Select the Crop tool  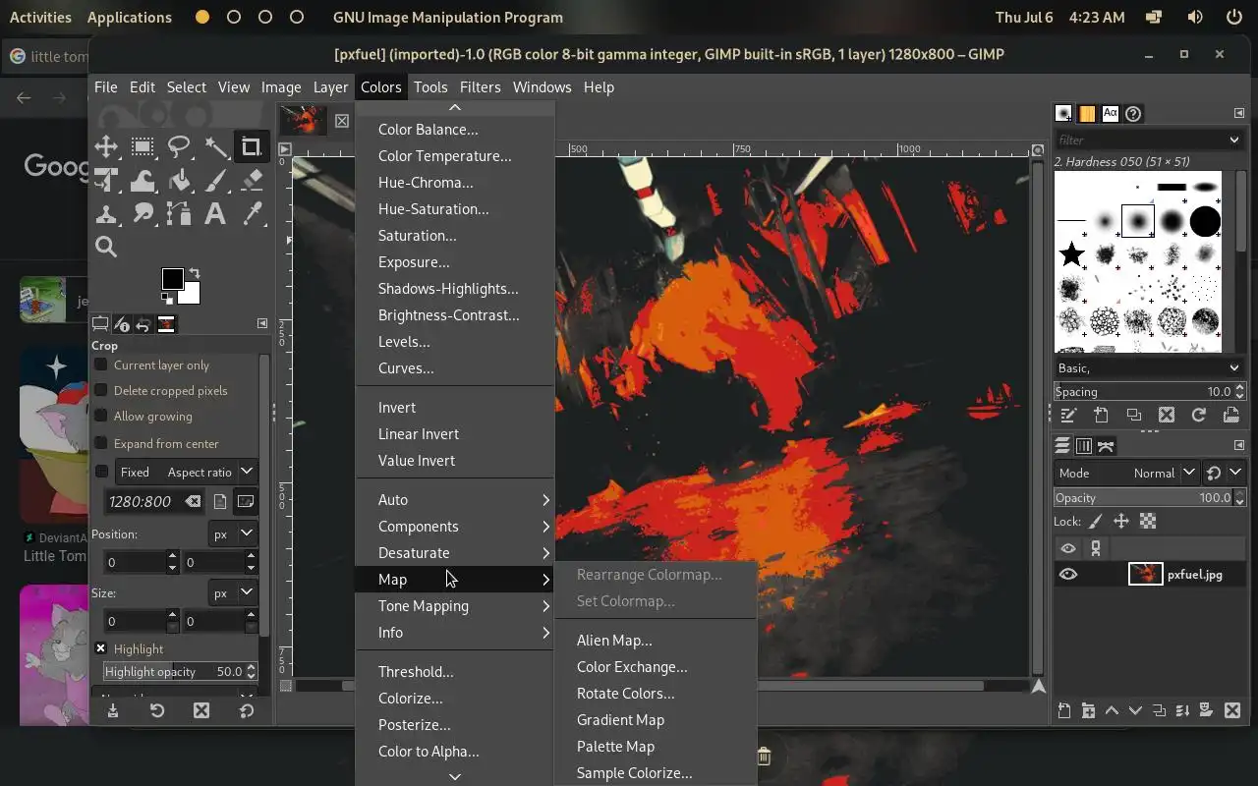pos(252,147)
